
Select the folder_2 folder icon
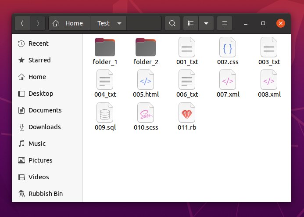(146, 47)
